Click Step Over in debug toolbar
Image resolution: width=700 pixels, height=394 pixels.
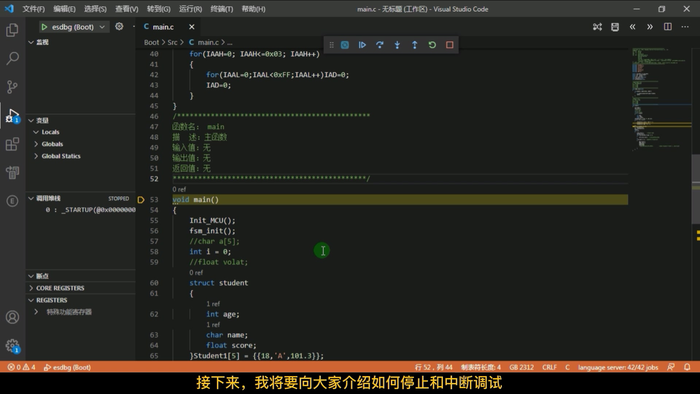tap(380, 45)
